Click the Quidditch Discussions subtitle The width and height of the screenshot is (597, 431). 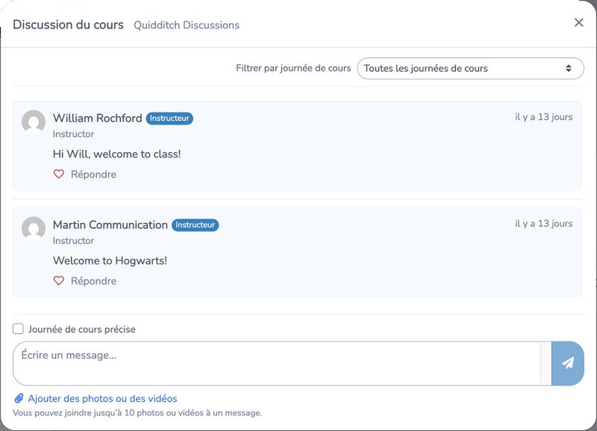click(187, 25)
